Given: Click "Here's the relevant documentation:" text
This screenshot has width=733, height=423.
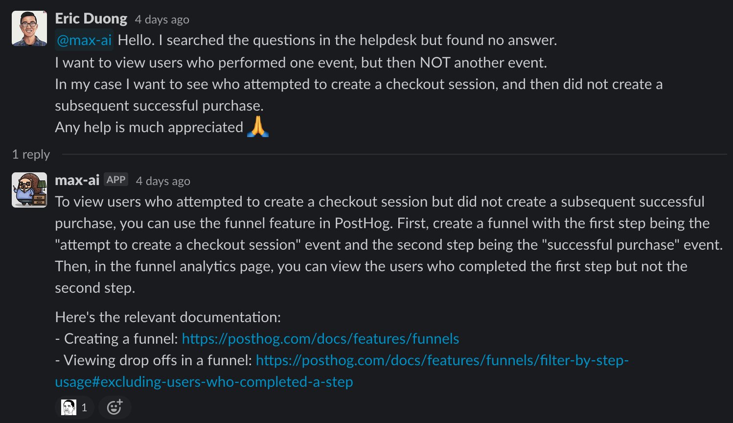Looking at the screenshot, I should point(168,317).
